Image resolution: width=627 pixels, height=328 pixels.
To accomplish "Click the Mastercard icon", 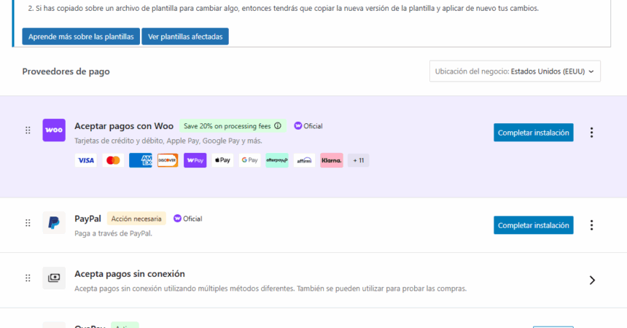I will tap(113, 160).
